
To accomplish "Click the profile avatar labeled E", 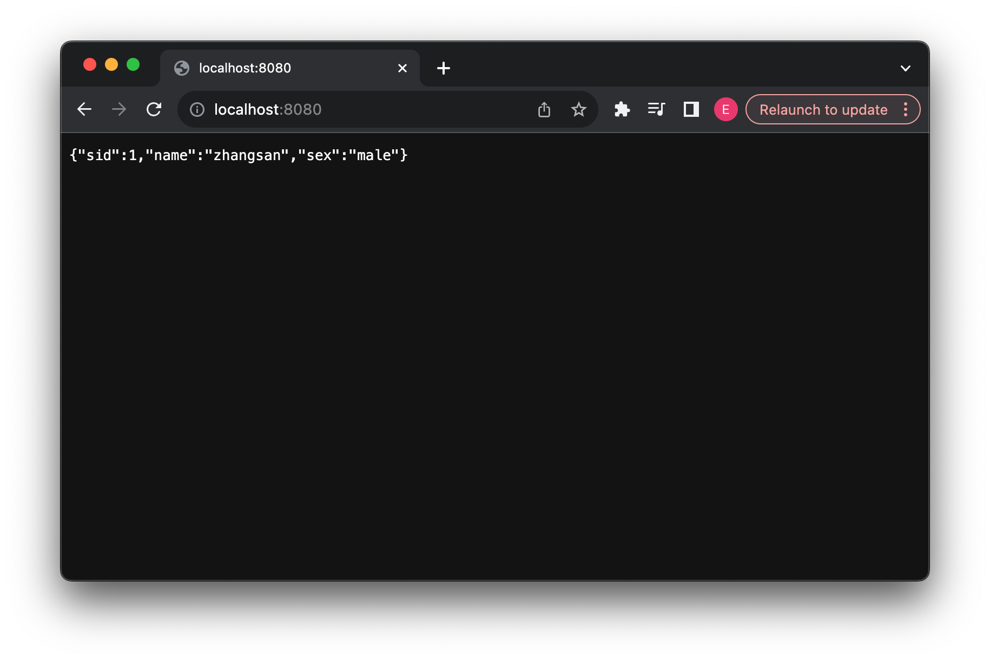I will tap(725, 109).
